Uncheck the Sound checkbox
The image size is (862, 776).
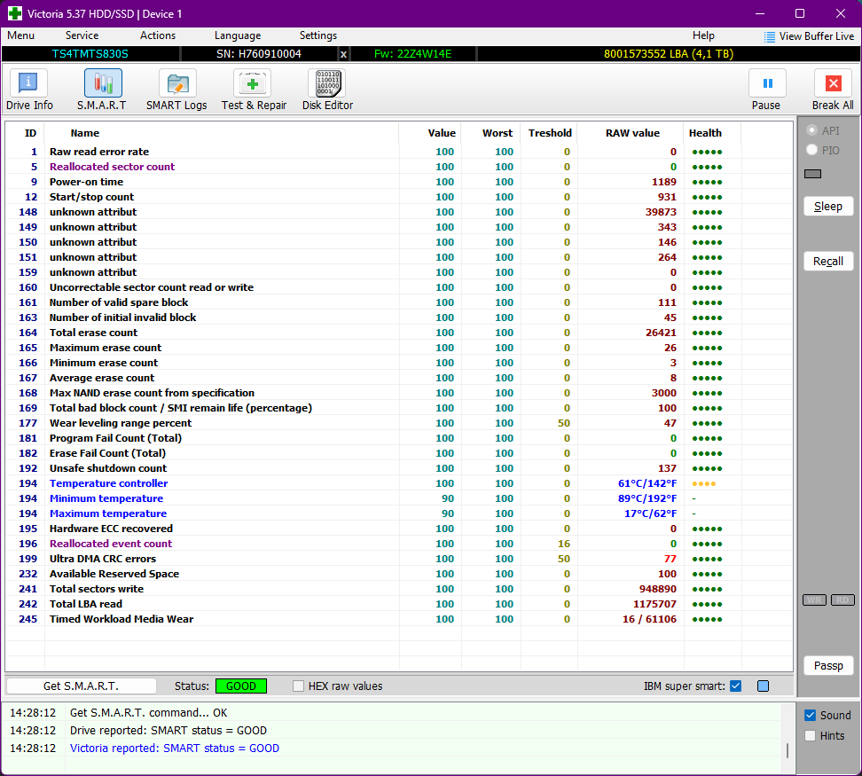click(x=810, y=715)
